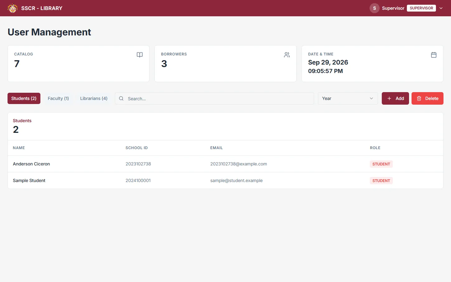
Task: Switch to the Students (2) tab
Action: pyautogui.click(x=24, y=98)
